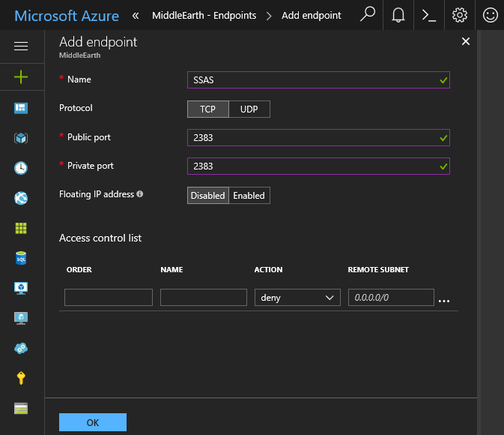Viewport: 504px width, 435px height.
Task: Click the green plus New resource icon
Action: pos(21,77)
